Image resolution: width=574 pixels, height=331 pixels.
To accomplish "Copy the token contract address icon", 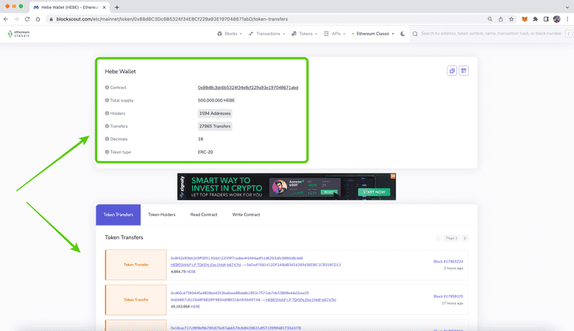I will pyautogui.click(x=452, y=71).
